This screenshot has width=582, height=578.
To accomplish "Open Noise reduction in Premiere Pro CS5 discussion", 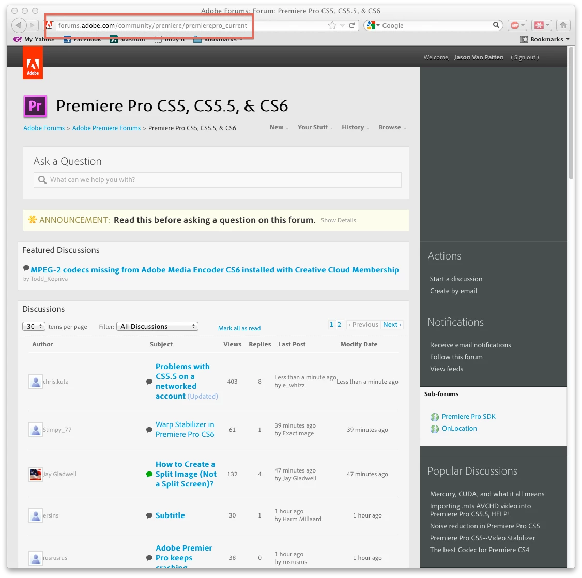I will click(x=485, y=526).
